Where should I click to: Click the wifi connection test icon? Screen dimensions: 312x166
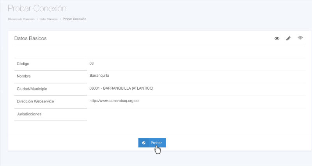300,38
